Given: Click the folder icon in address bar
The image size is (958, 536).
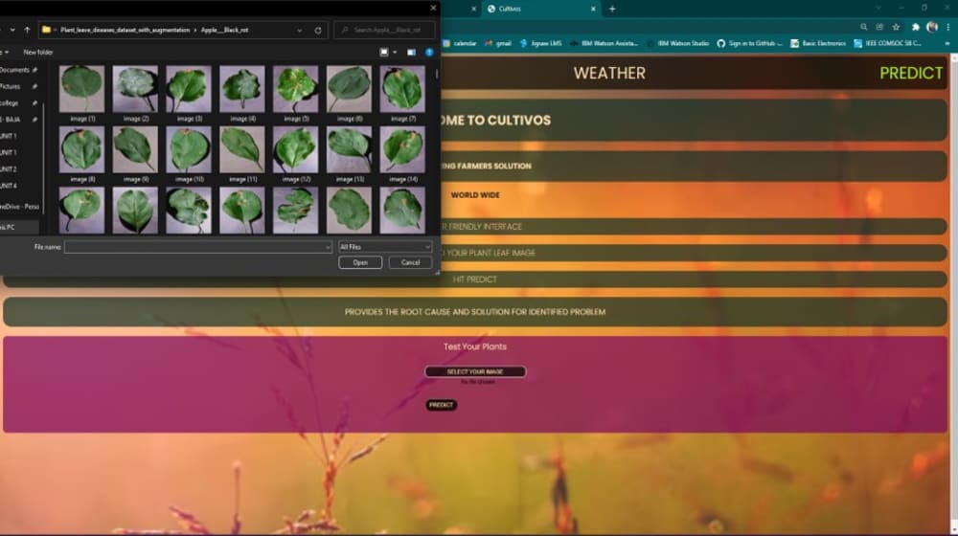Looking at the screenshot, I should click(x=46, y=30).
